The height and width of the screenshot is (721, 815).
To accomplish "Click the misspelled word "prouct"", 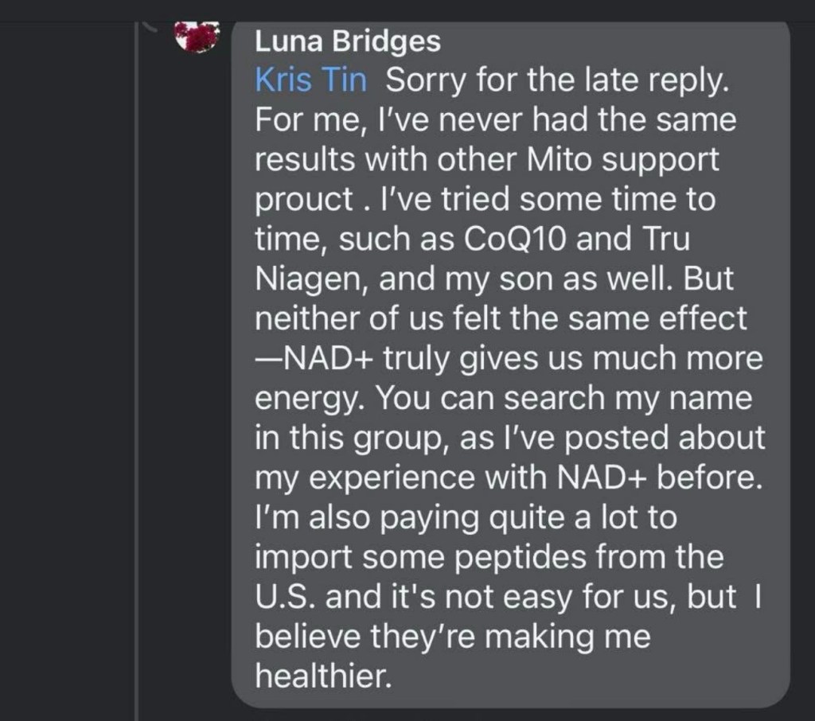I will pyautogui.click(x=302, y=200).
